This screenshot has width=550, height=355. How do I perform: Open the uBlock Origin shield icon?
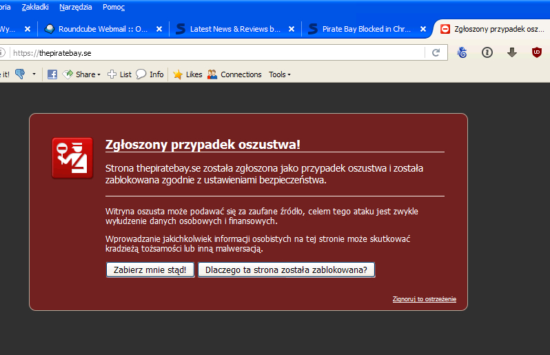(537, 52)
